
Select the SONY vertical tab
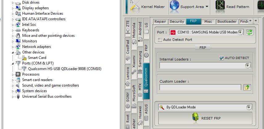click(x=128, y=100)
